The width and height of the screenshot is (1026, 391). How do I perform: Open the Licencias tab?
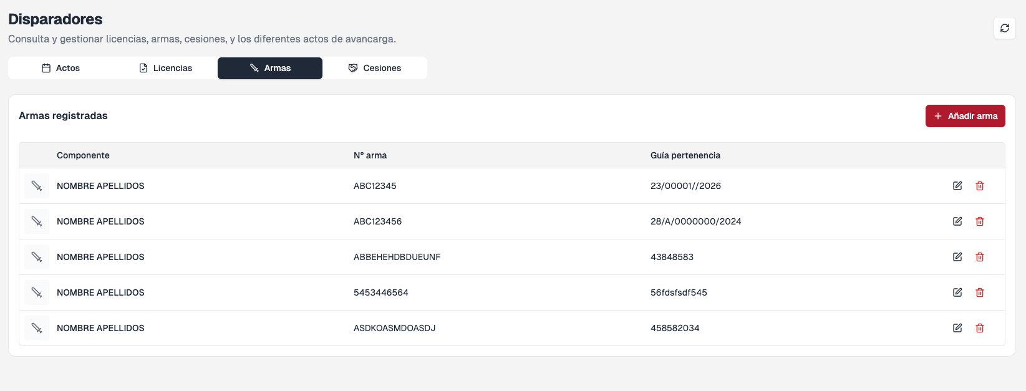[x=165, y=68]
